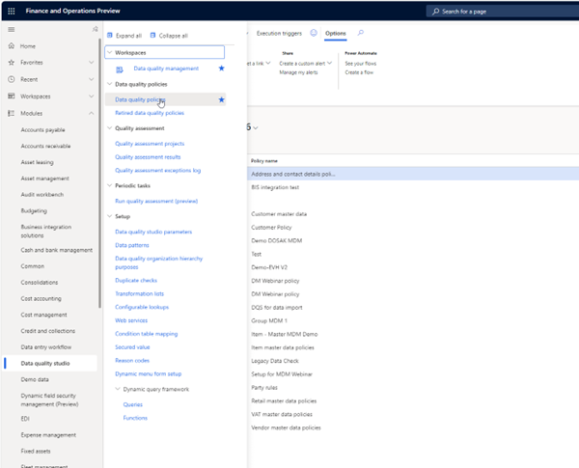
Task: Click the Favorites star icon in sidebar
Action: (x=12, y=63)
